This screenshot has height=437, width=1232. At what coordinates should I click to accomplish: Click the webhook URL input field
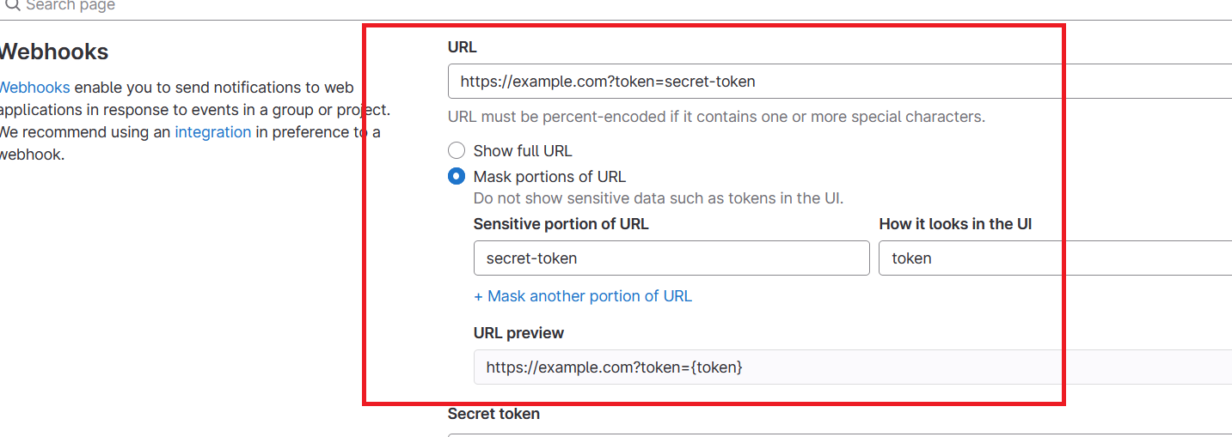click(x=838, y=82)
